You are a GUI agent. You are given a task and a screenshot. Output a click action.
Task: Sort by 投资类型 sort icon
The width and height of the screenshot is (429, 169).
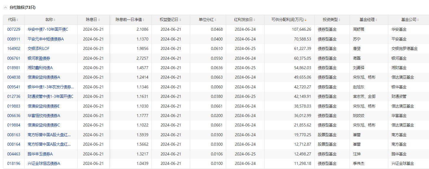(x=340, y=20)
